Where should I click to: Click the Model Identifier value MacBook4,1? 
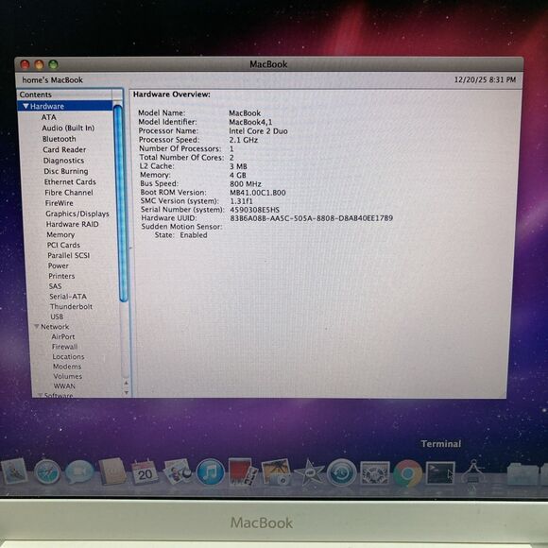(250, 122)
